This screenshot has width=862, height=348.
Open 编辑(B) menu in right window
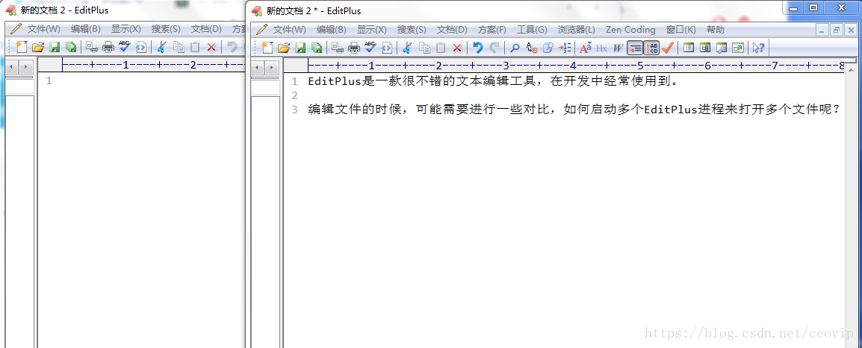[332, 30]
